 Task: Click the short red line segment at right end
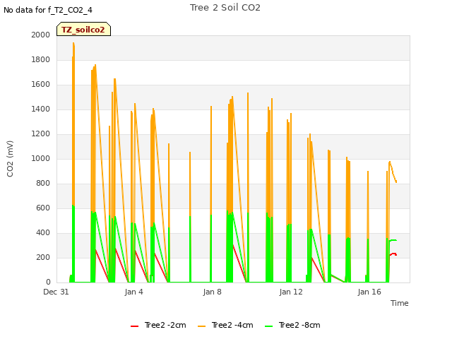tap(393, 254)
